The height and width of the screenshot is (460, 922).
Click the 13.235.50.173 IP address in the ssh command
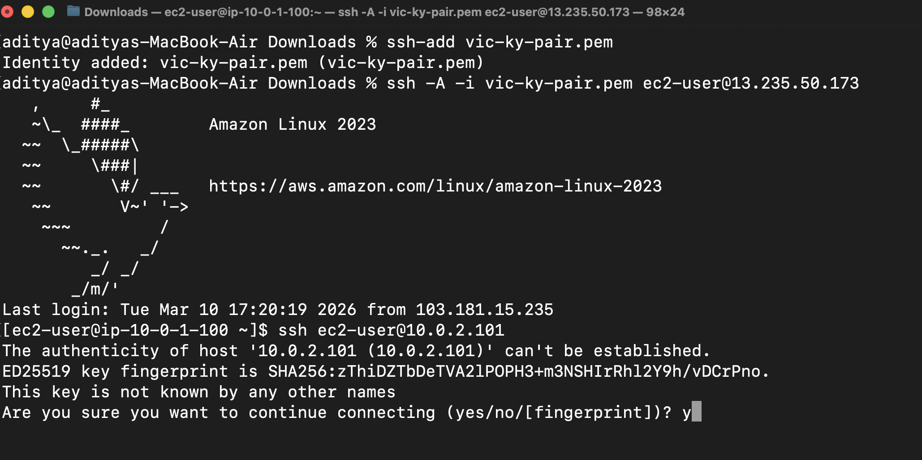tap(795, 83)
